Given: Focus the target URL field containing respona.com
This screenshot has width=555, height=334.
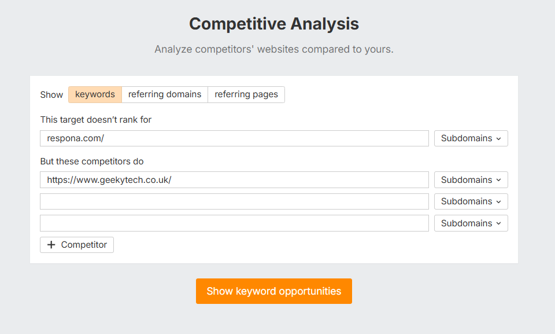Looking at the screenshot, I should coord(234,138).
